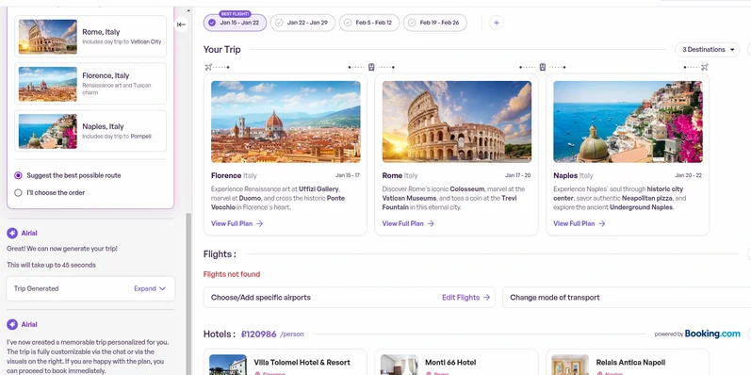This screenshot has width=751, height=375.
Task: Select 'Suggest the best possible route' option
Action: tap(18, 175)
